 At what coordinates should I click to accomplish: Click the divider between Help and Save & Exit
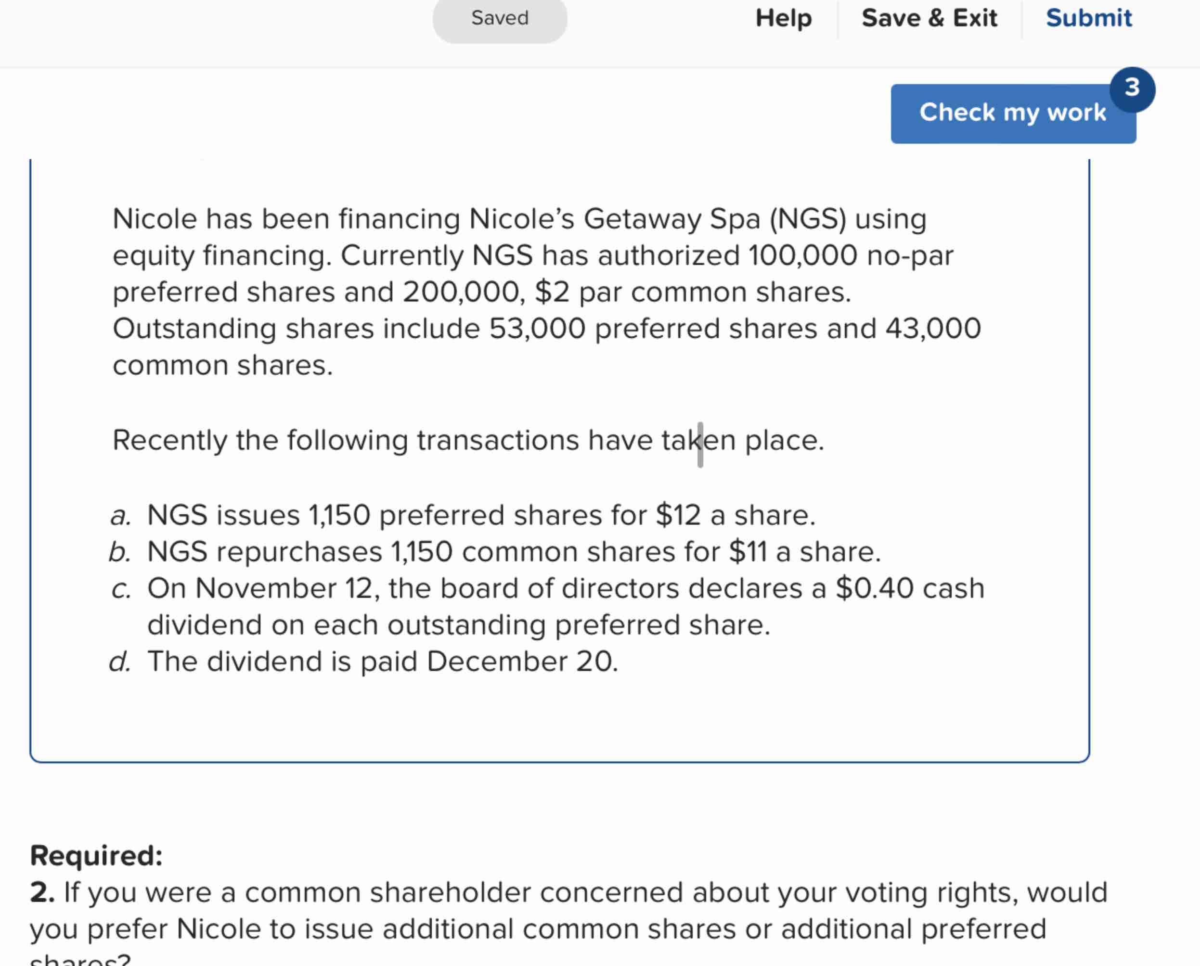(x=839, y=18)
